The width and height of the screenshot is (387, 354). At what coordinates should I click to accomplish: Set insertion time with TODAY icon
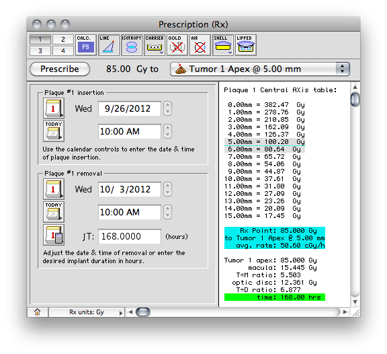click(x=54, y=131)
